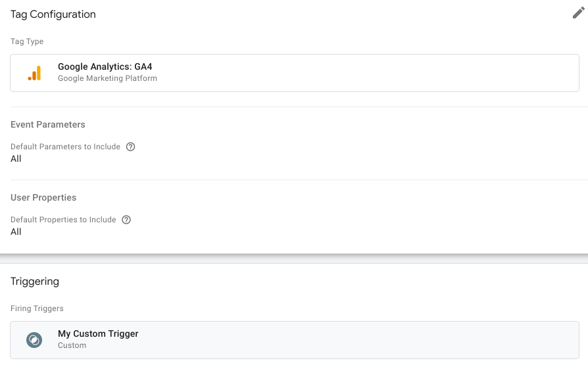The width and height of the screenshot is (588, 369).
Task: Click the Triggering section heading
Action: 35,282
